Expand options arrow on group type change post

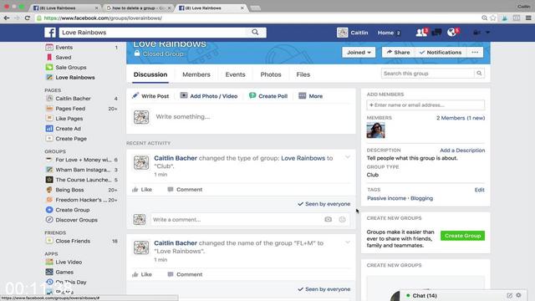pyautogui.click(x=348, y=157)
